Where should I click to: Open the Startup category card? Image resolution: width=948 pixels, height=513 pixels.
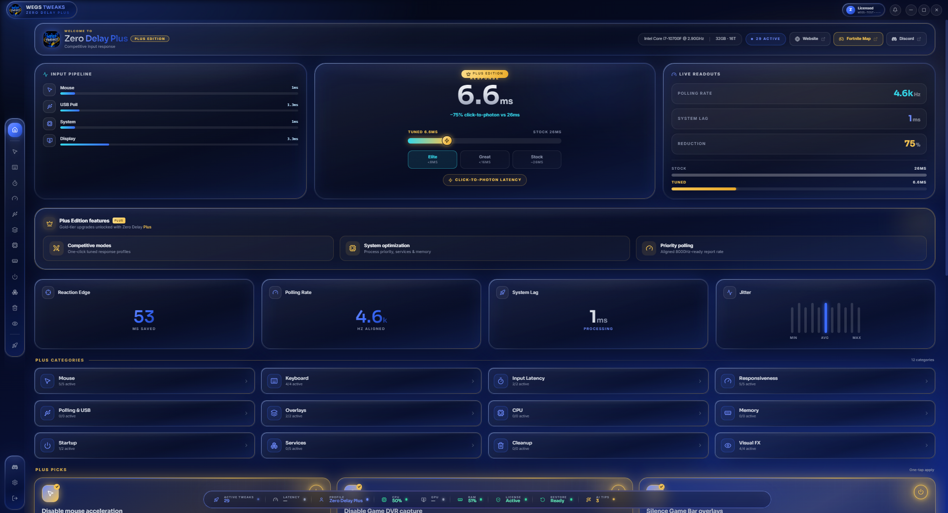click(145, 445)
